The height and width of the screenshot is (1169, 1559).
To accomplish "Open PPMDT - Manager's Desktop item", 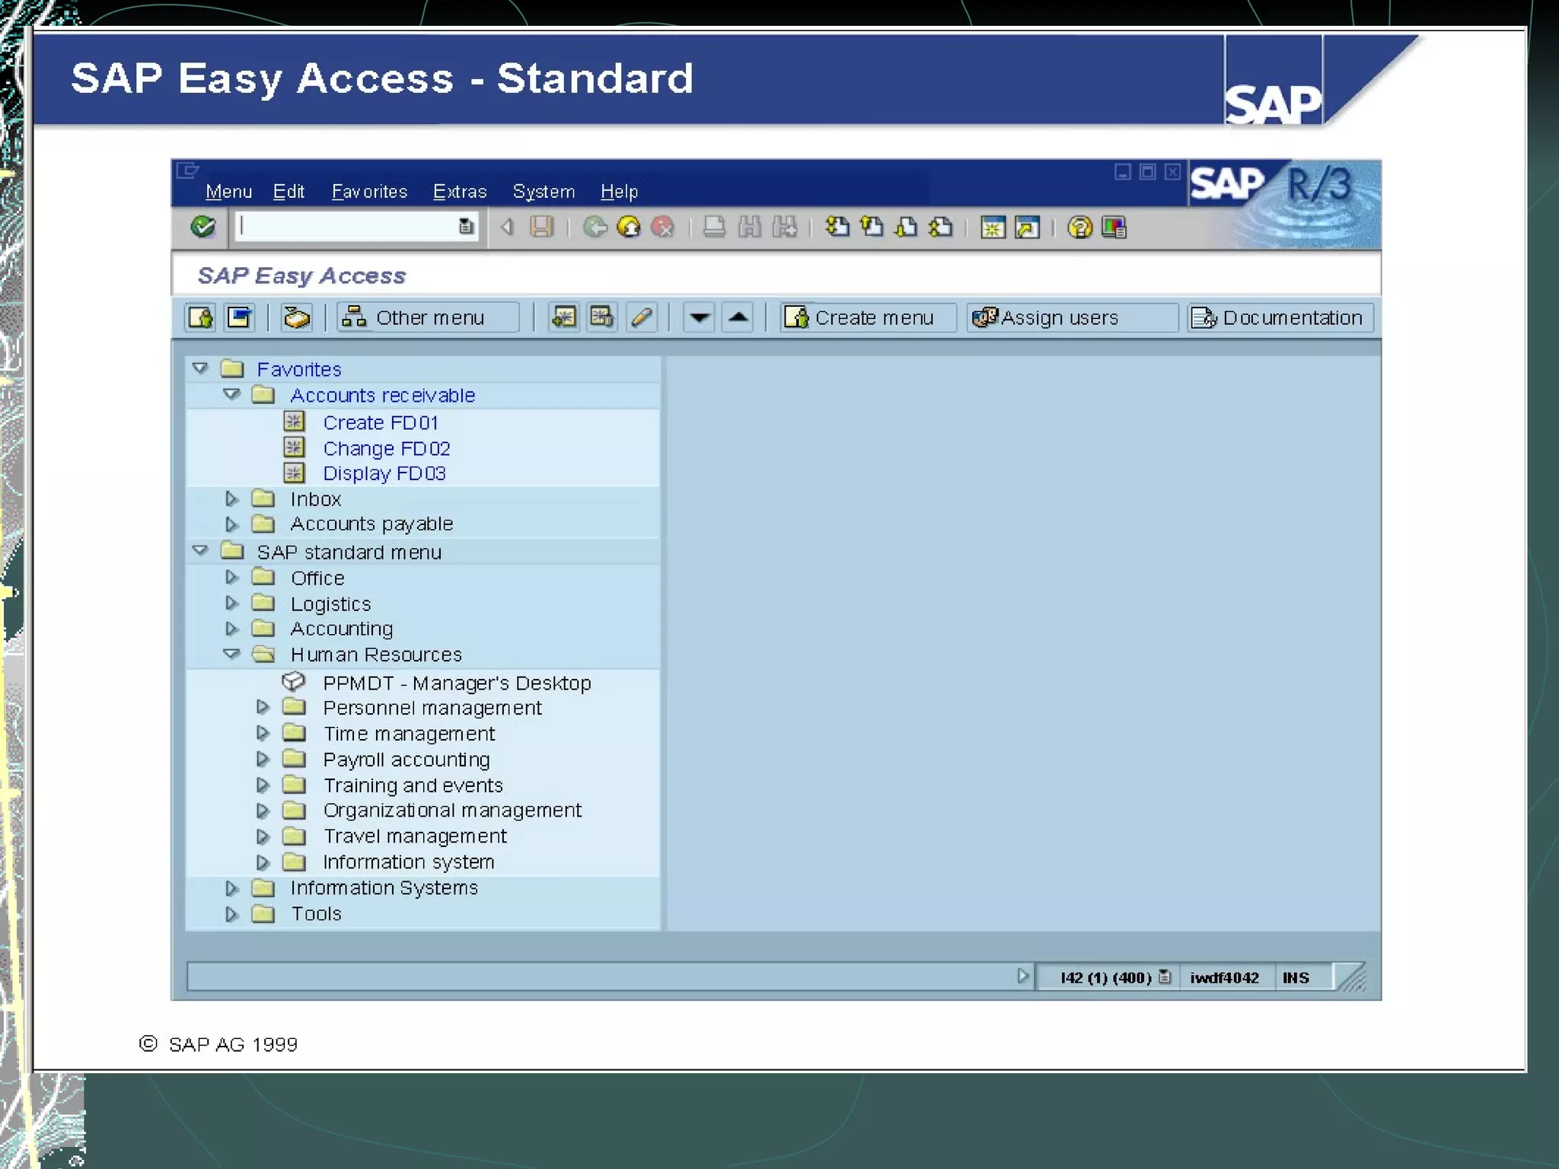I will 456,683.
